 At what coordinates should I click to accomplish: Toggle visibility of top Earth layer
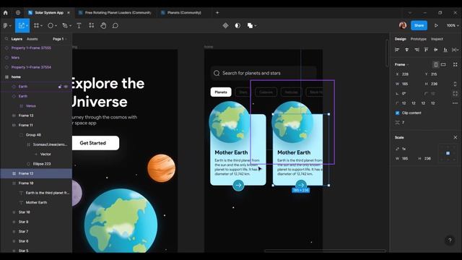click(x=66, y=87)
